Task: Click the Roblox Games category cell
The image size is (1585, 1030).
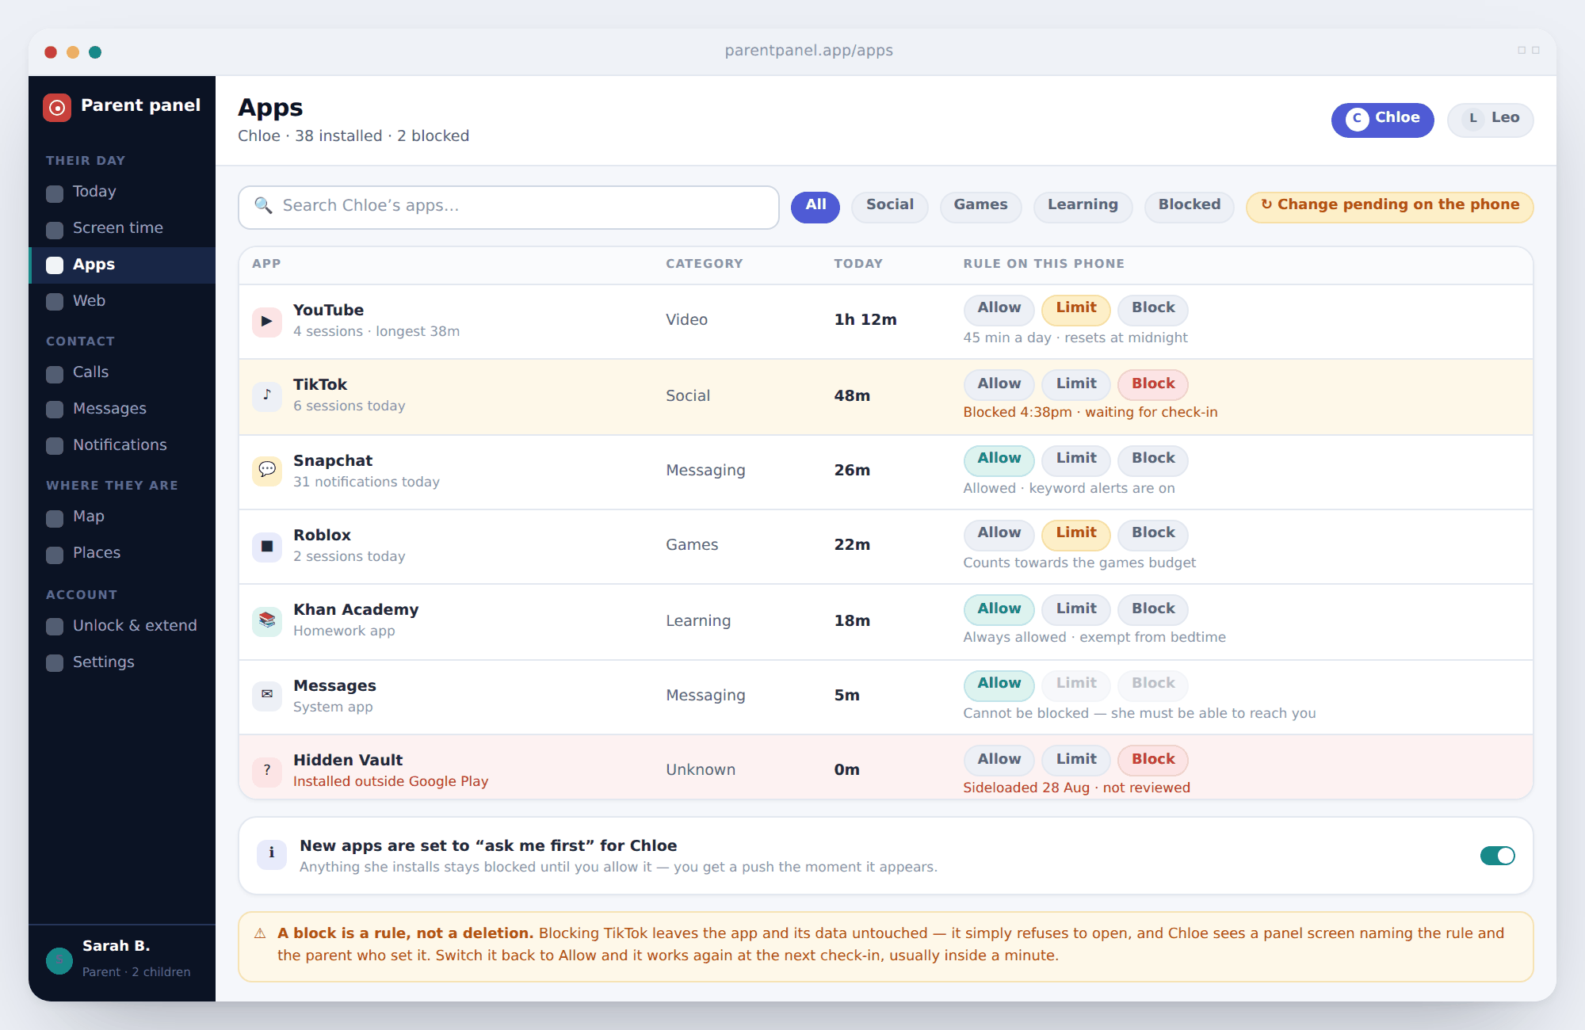Action: (x=692, y=545)
